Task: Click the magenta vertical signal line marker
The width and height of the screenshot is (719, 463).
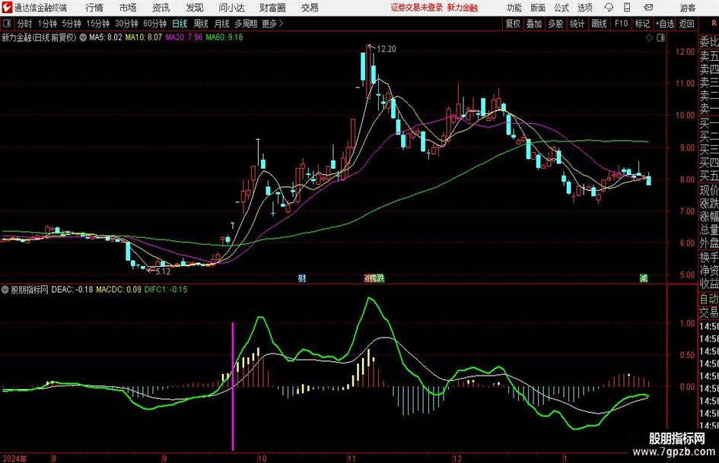Action: pos(233,386)
